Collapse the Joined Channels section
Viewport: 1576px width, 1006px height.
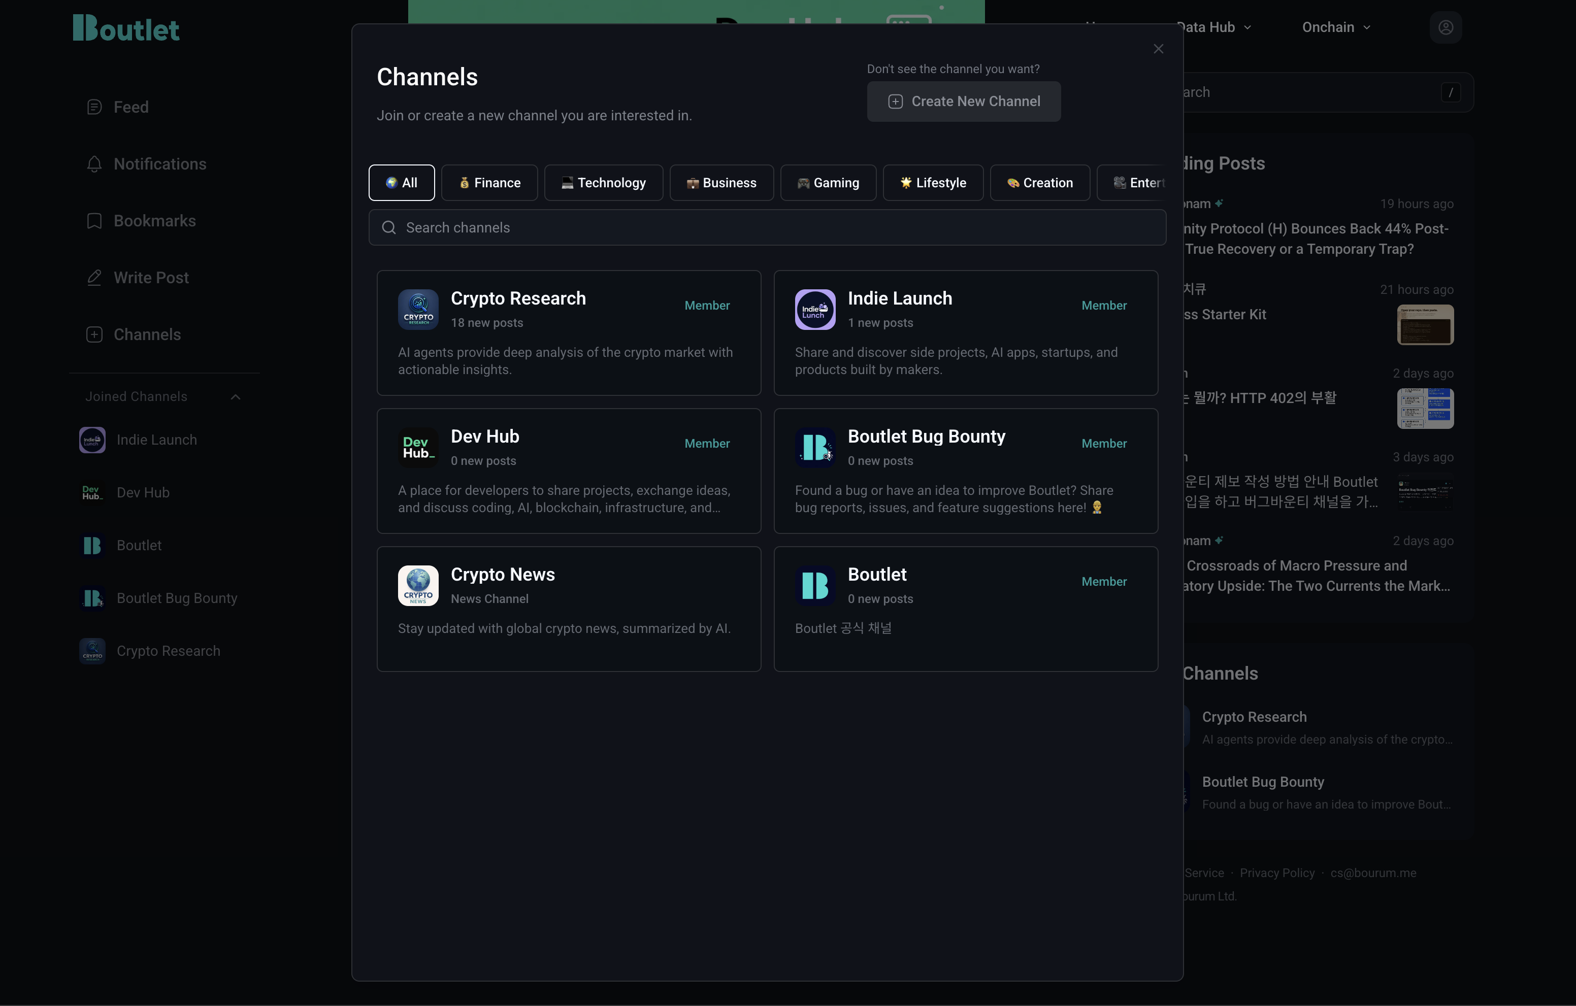pos(236,397)
